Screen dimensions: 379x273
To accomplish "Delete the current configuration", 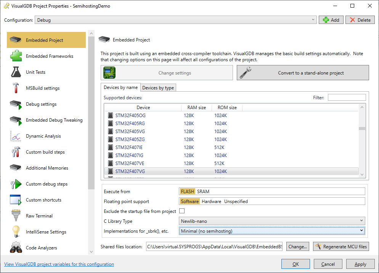I will click(360, 20).
